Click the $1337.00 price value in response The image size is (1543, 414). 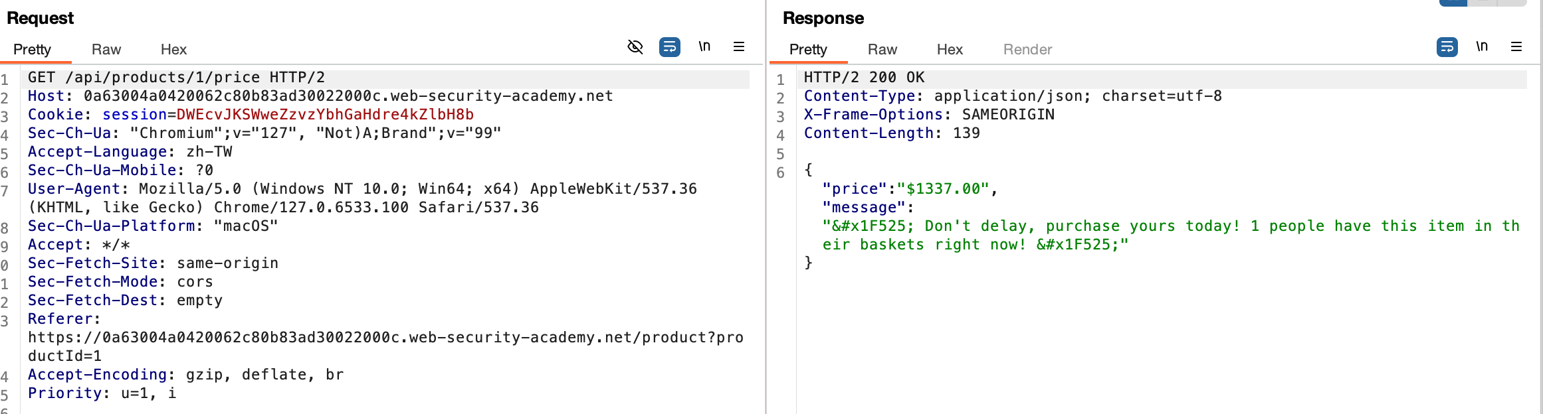[x=943, y=189]
